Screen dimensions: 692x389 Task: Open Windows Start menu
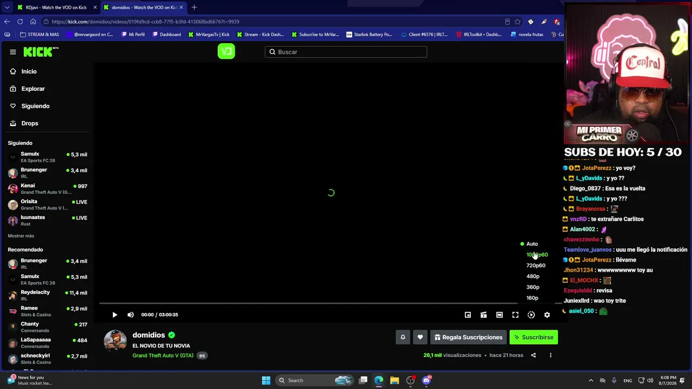[x=266, y=380]
